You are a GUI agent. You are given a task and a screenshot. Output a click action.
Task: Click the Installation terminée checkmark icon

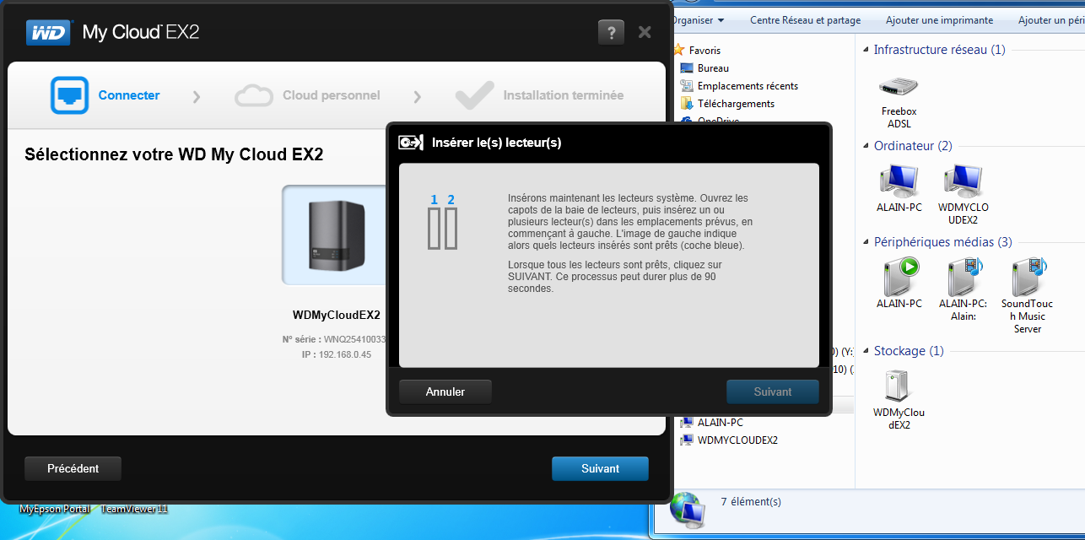474,95
